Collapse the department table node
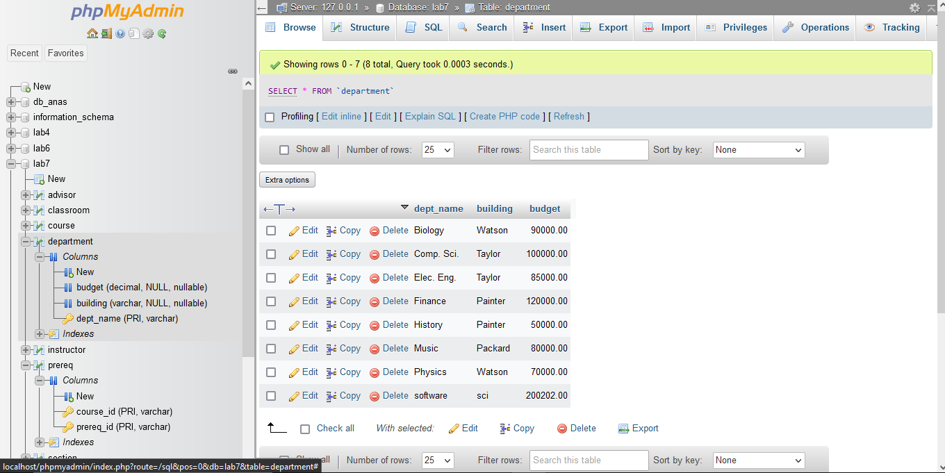945x473 pixels. coord(26,242)
